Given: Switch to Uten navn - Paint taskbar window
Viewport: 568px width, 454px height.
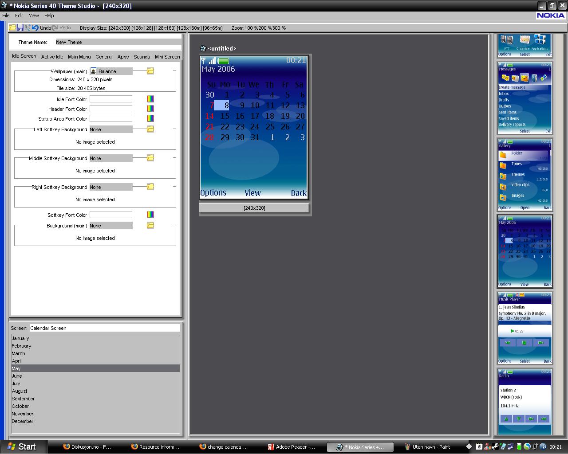Looking at the screenshot, I should 429,447.
